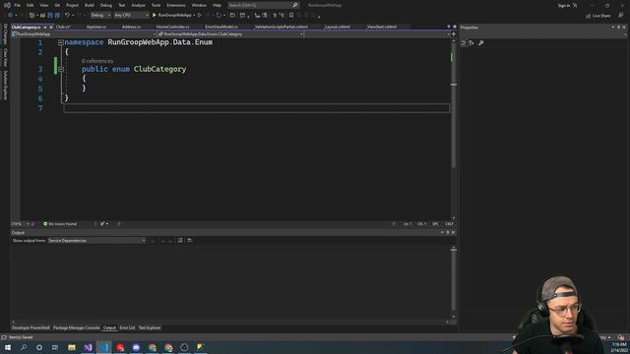630x354 pixels.
Task: Open File Explorer from the taskbar
Action: coord(72,347)
